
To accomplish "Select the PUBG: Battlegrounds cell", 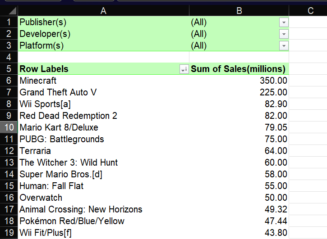I will tap(103, 139).
